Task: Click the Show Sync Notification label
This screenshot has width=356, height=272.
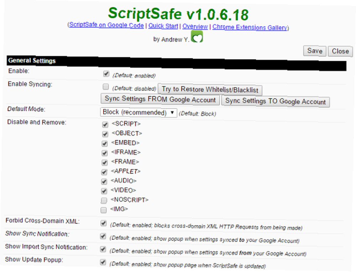Action: [37, 233]
